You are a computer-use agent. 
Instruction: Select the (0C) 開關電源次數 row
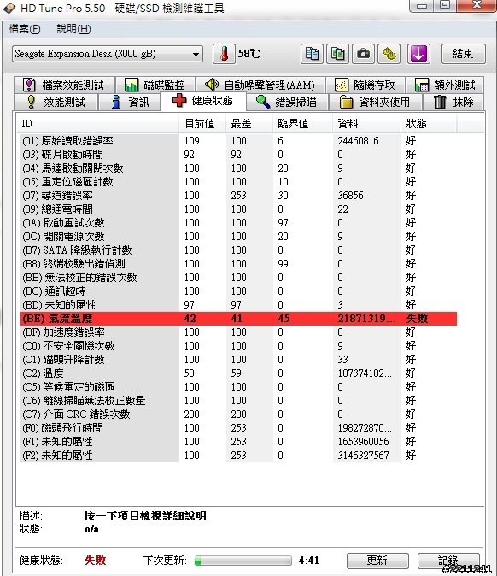click(x=238, y=236)
